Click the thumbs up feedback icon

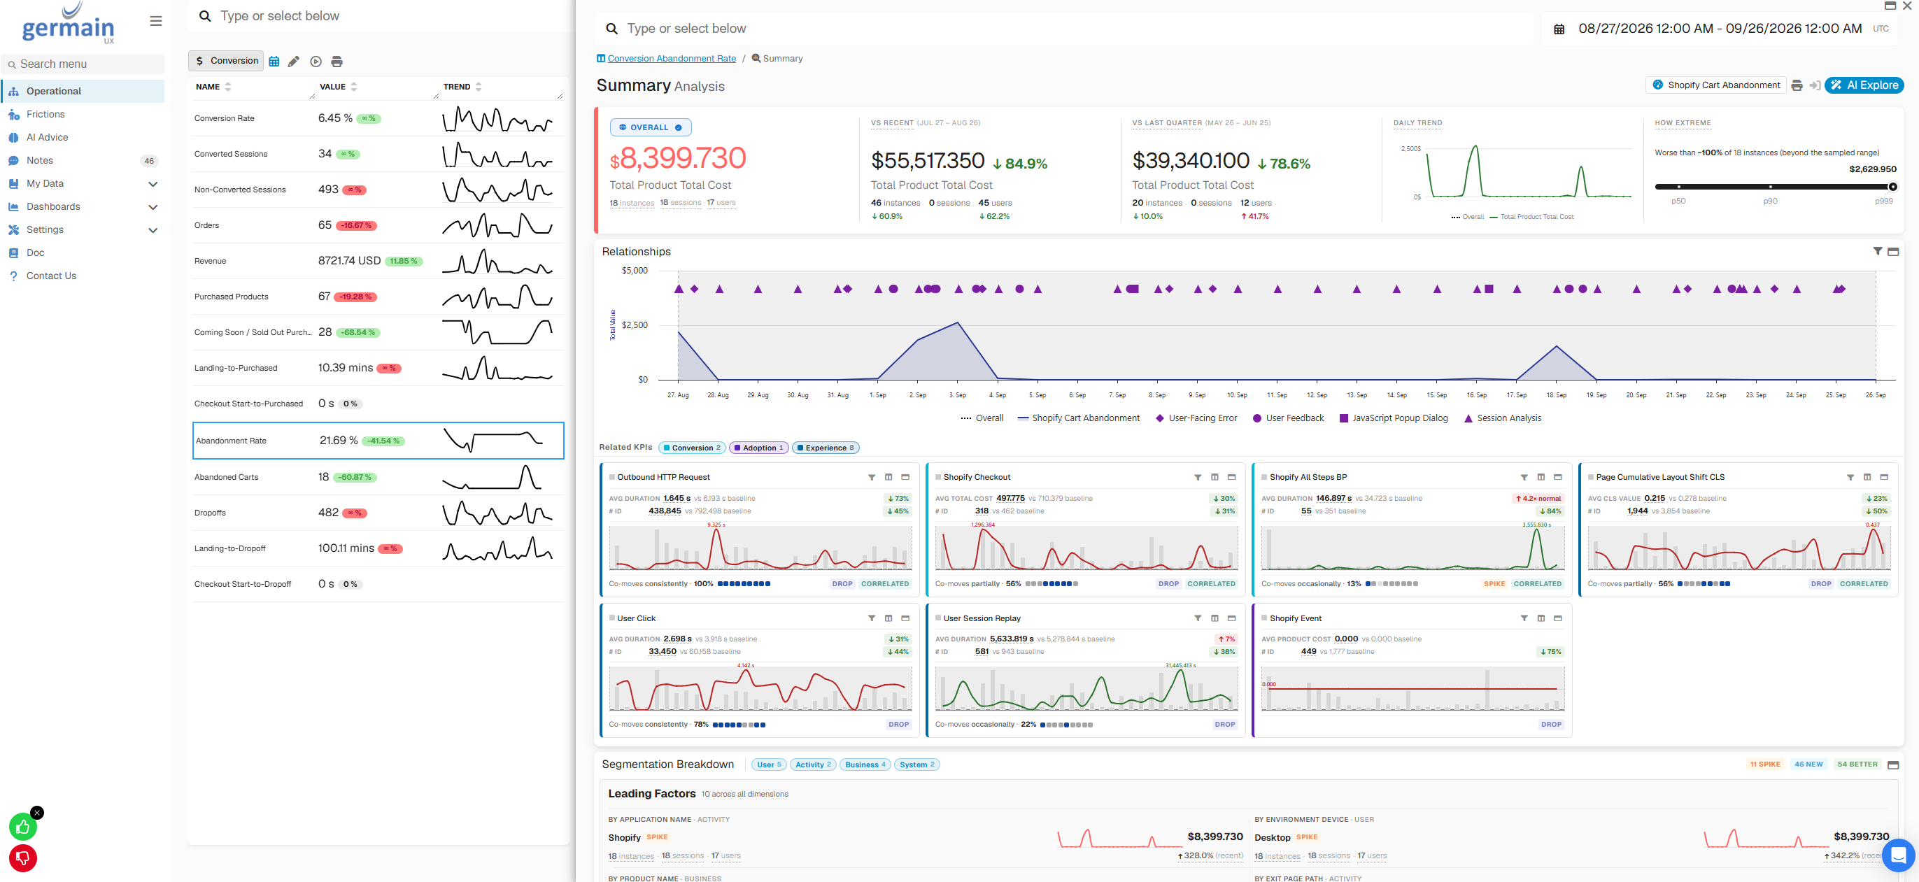(x=22, y=826)
